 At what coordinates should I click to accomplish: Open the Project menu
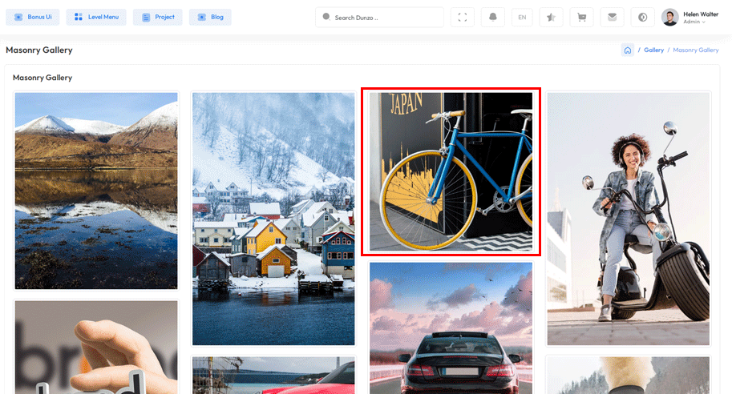point(158,17)
